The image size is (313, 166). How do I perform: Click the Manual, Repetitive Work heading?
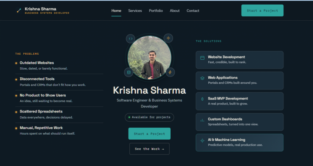click(x=41, y=128)
